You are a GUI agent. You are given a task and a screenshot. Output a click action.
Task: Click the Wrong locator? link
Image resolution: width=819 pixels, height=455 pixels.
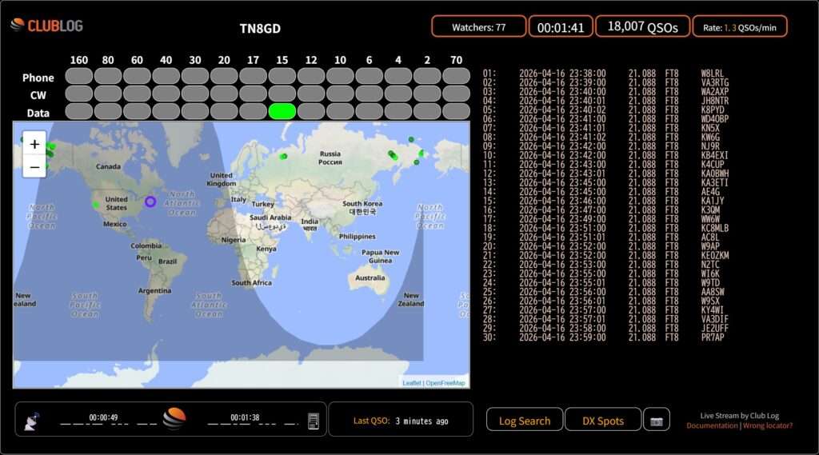click(768, 425)
